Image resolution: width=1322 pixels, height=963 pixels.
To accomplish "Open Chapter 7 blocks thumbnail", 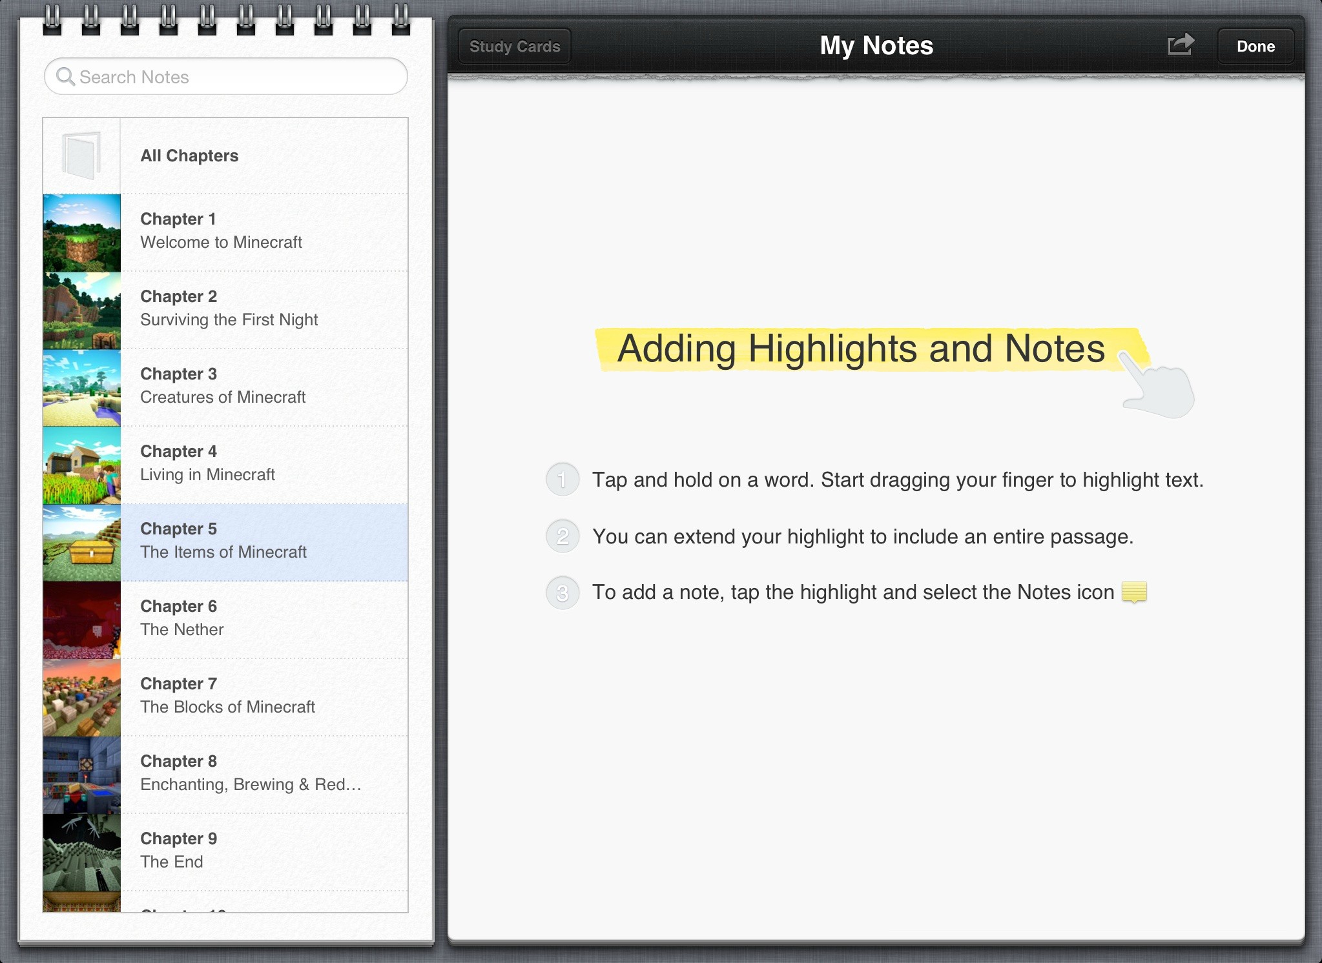I will click(x=82, y=698).
